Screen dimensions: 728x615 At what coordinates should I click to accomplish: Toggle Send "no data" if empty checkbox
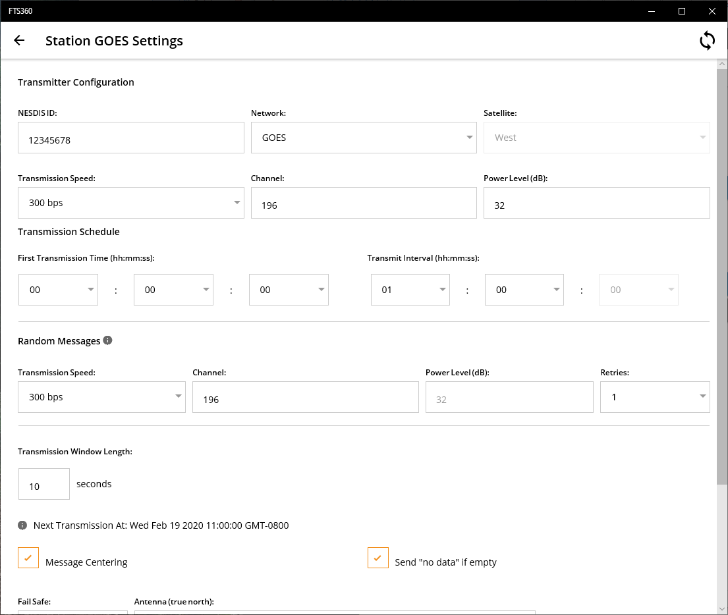click(378, 558)
